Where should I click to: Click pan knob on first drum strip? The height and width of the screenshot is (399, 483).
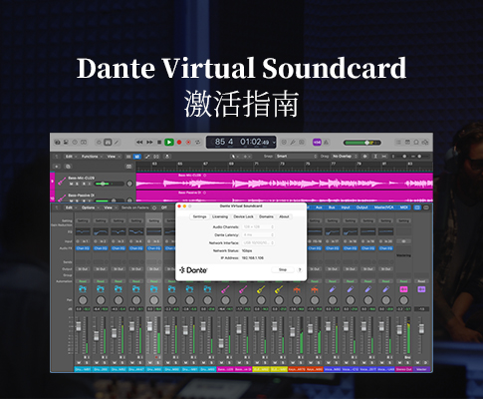[x=83, y=300]
